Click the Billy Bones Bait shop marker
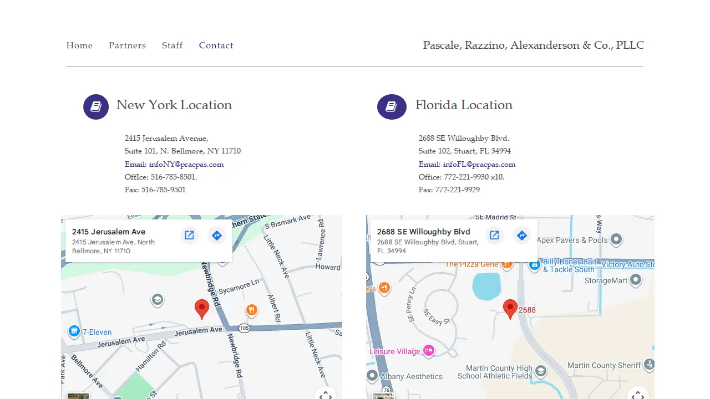This screenshot has height=399, width=710. tap(535, 265)
